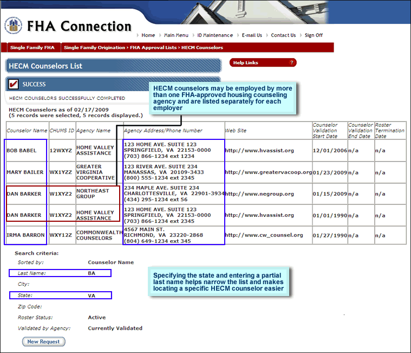This screenshot has width=411, height=353.
Task: Open http://www.greatervacoop.org website link
Action: tap(269, 172)
